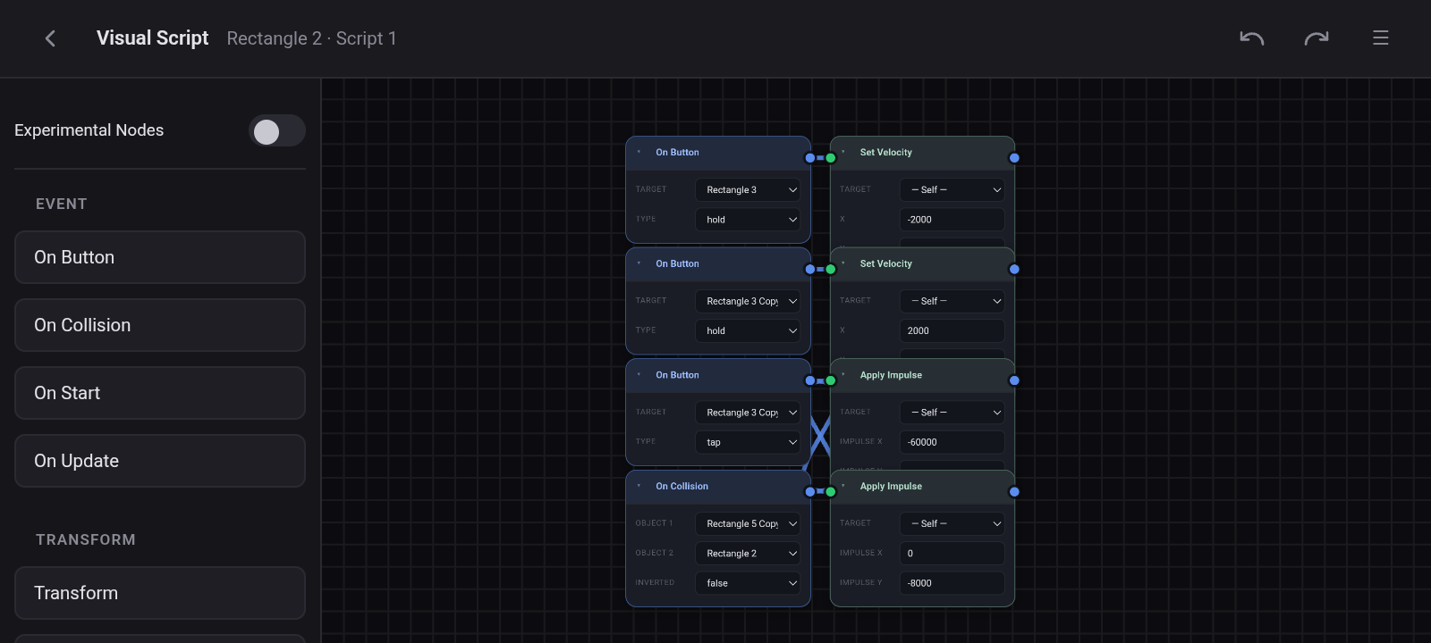Collapse the On Button node with tap type
The image size is (1431, 643).
pyautogui.click(x=639, y=375)
